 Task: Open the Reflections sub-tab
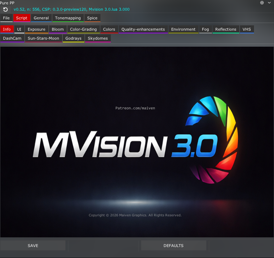pyautogui.click(x=226, y=29)
